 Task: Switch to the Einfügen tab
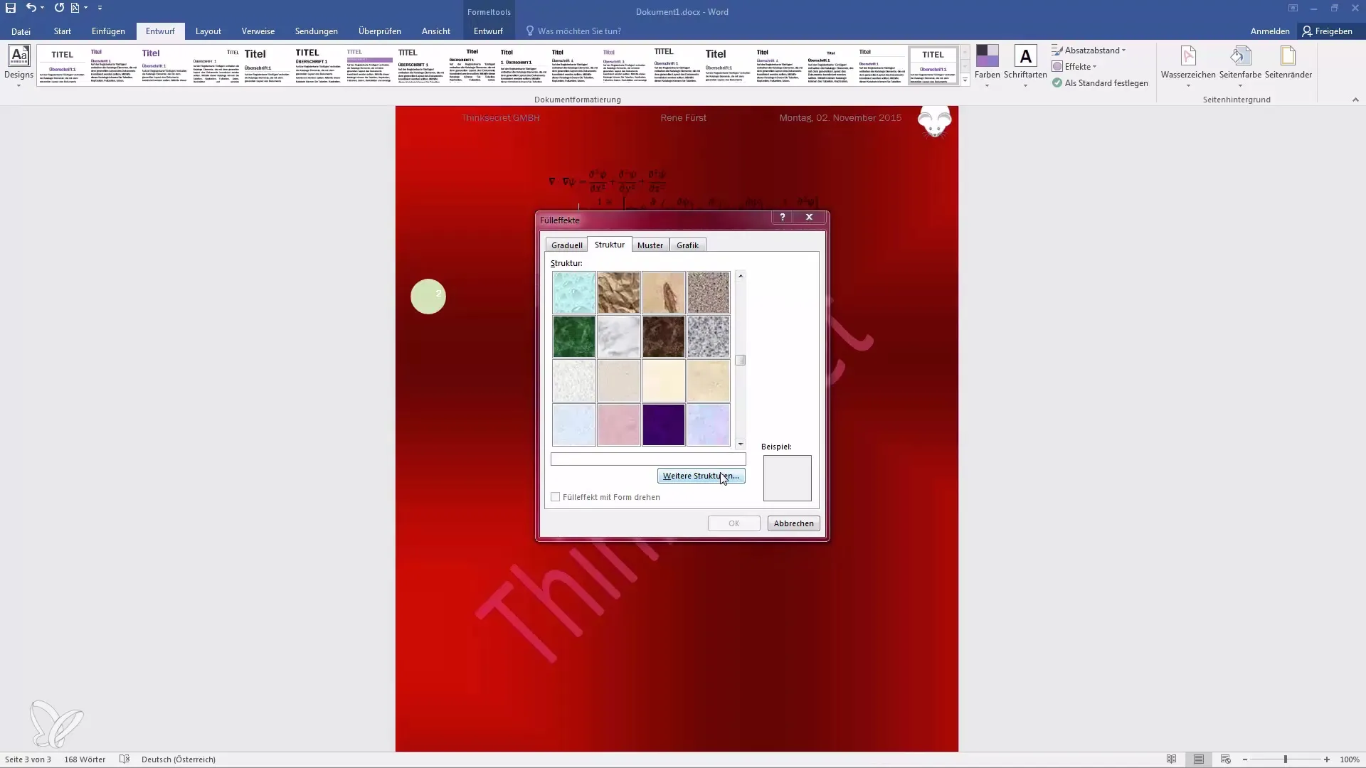pos(108,31)
